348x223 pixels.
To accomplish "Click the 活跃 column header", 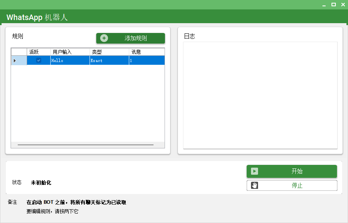I will pyautogui.click(x=38, y=52).
